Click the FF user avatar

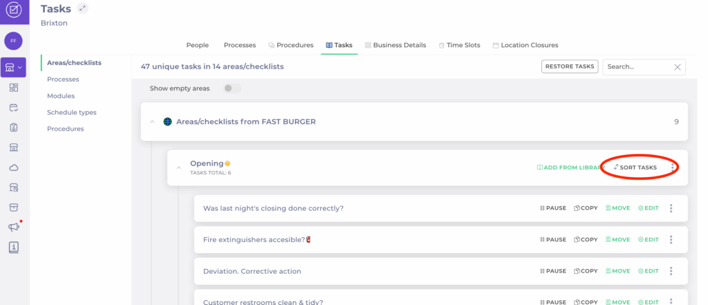[14, 41]
